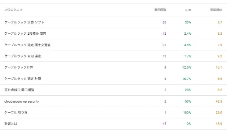The image size is (227, 130).
Task: Choose the ケーブルラック計算 query row
Action: click(x=113, y=67)
